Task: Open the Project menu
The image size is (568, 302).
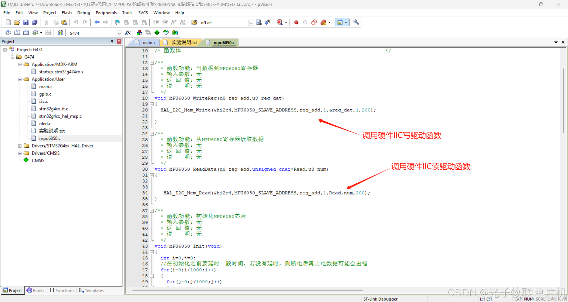Action: coord(50,13)
